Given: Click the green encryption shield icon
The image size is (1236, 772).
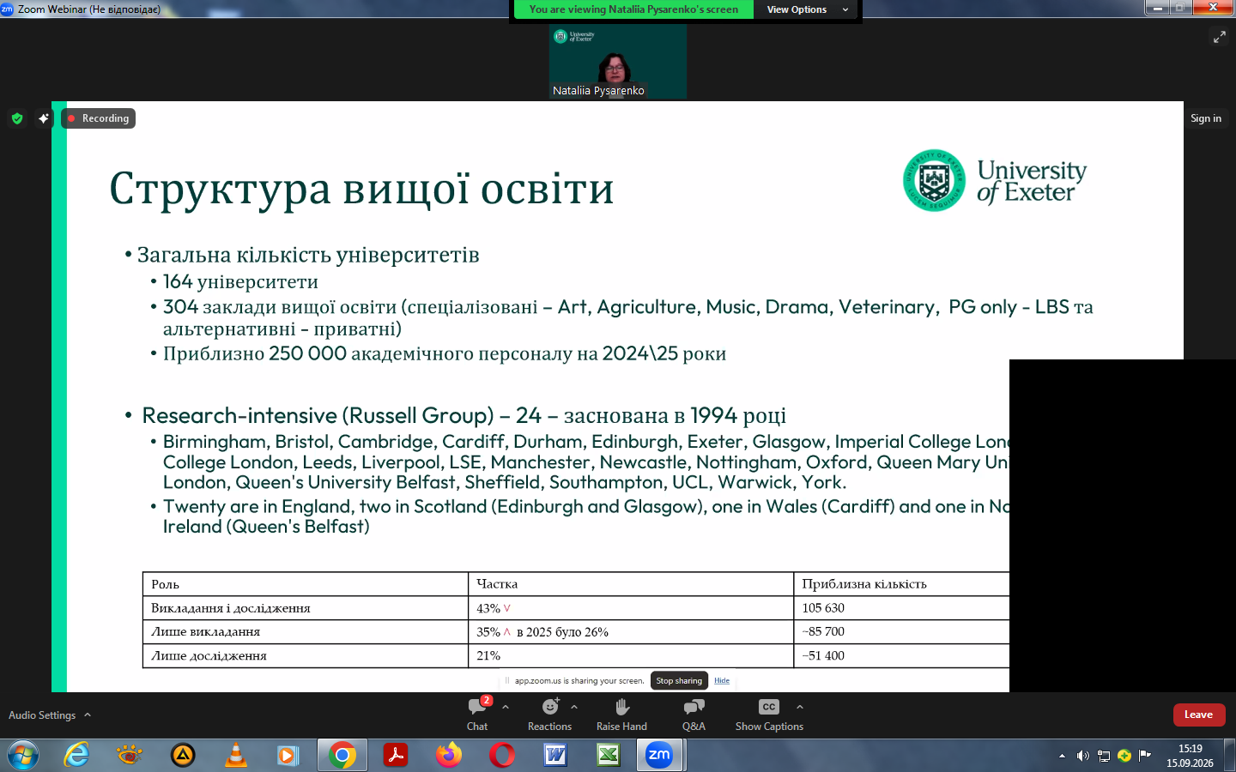Looking at the screenshot, I should point(17,118).
